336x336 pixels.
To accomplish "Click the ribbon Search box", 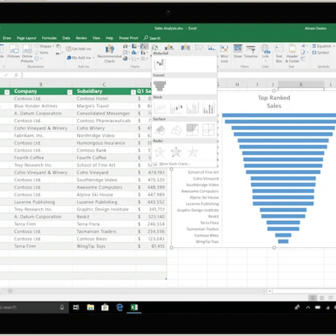I will pos(152,38).
